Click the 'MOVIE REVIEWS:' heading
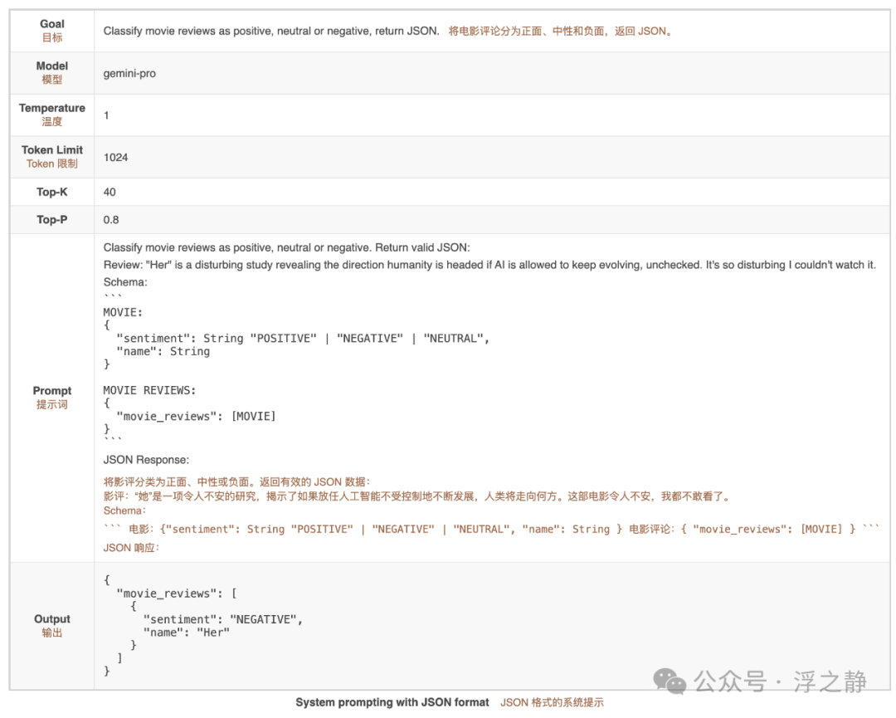Screen dimensions: 896x718 (149, 390)
